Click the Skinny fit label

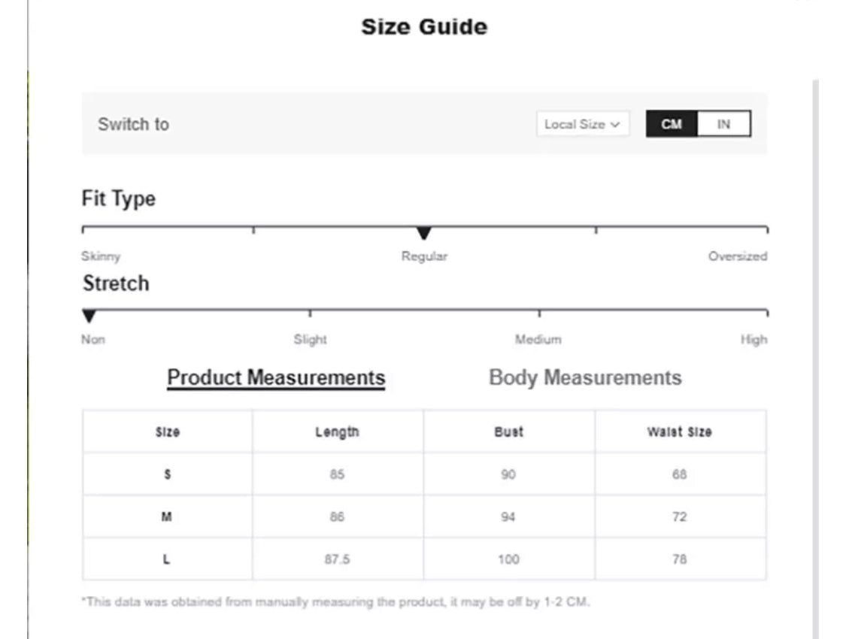coord(101,256)
